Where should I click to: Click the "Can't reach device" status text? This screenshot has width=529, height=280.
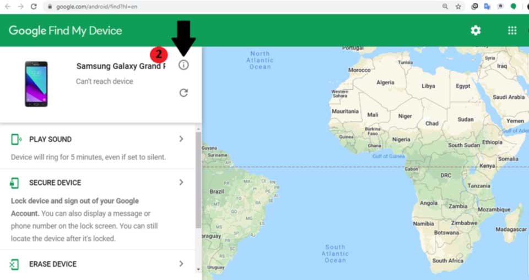[105, 81]
